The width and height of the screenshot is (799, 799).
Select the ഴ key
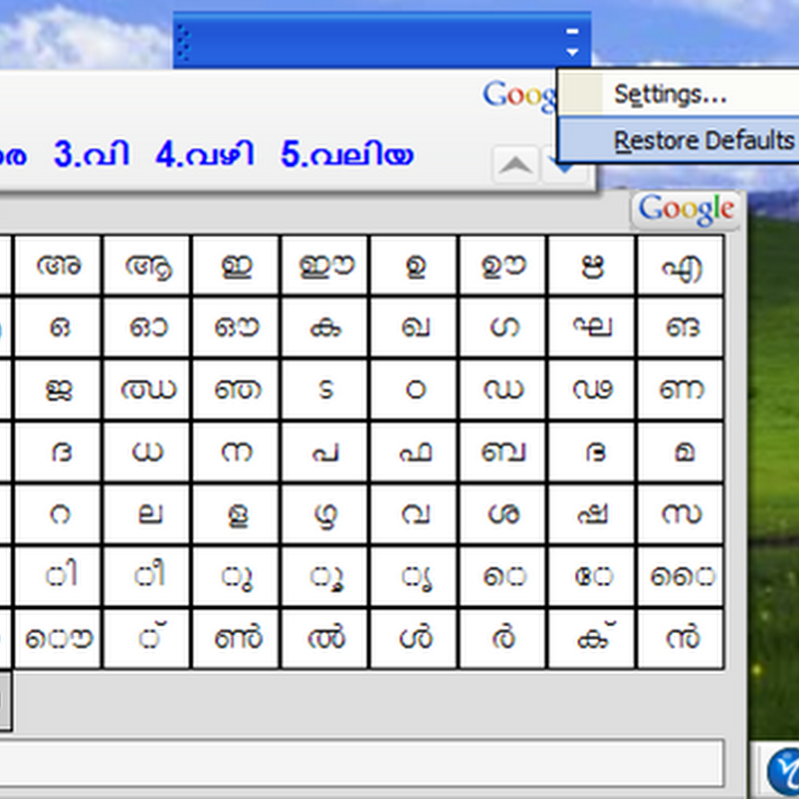(x=325, y=514)
